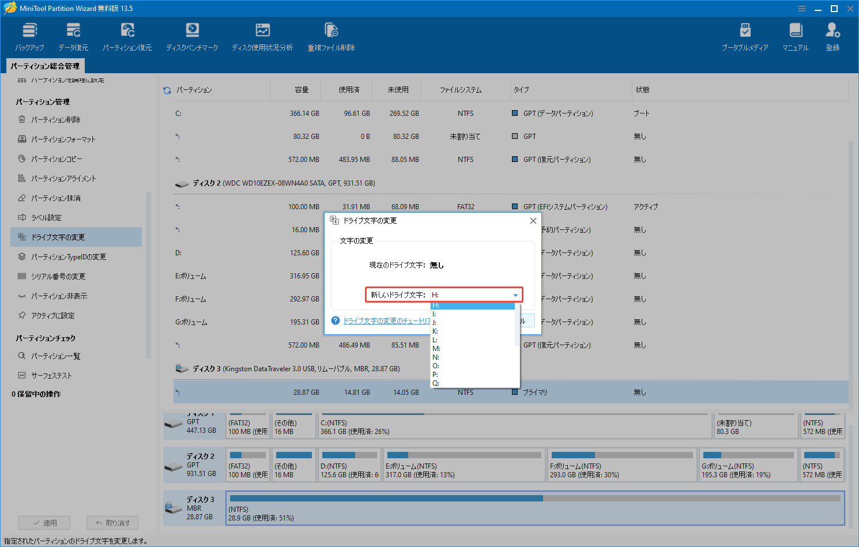859x547 pixels.
Task: Start ディスクベンチマーク (Disk Benchmark)
Action: (x=192, y=36)
